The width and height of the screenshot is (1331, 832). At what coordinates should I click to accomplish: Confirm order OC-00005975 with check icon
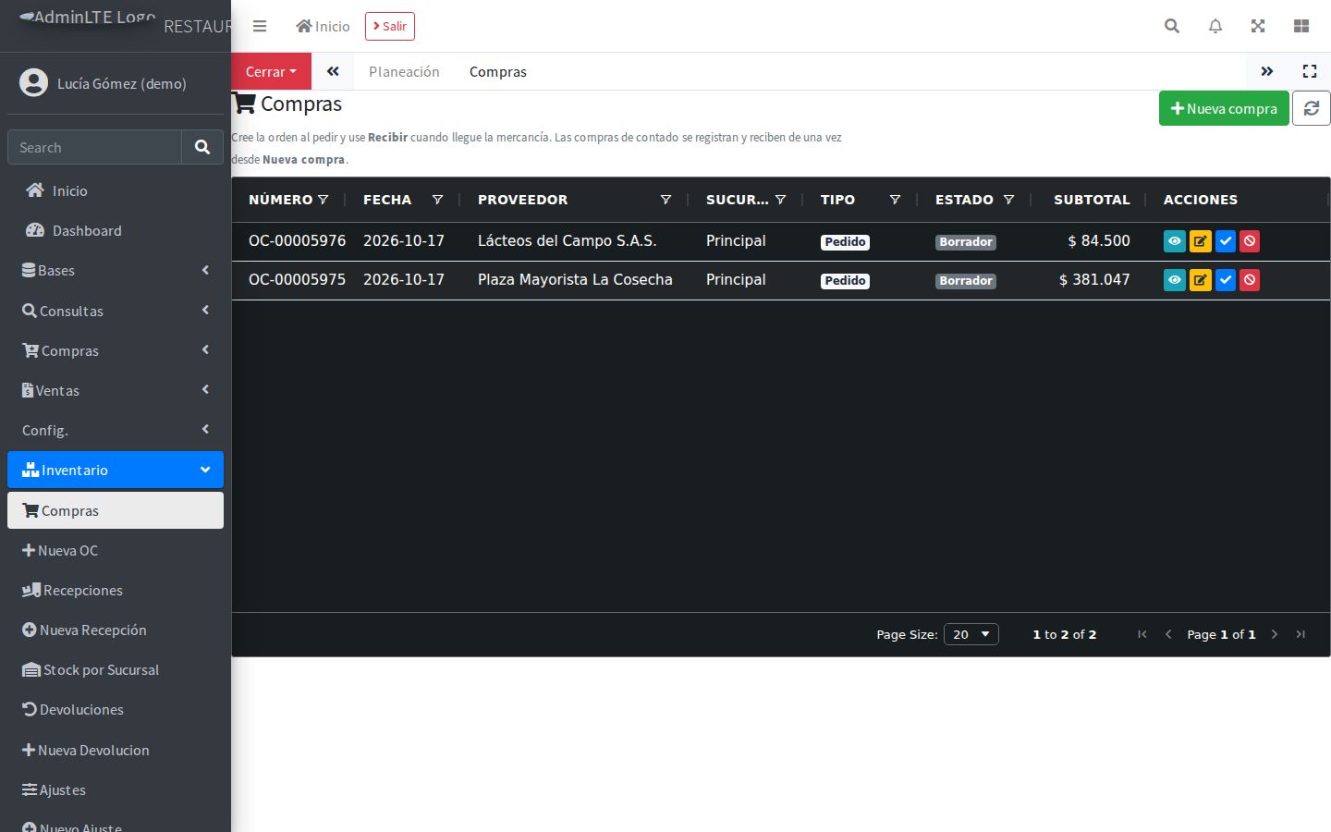click(x=1225, y=280)
